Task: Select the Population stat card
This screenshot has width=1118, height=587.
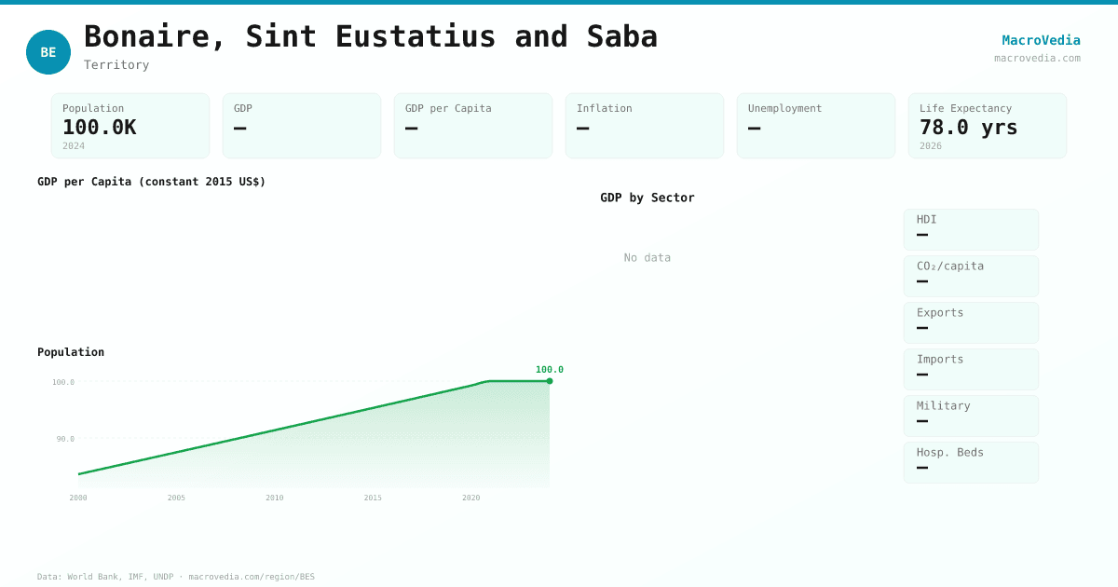Action: [x=130, y=126]
